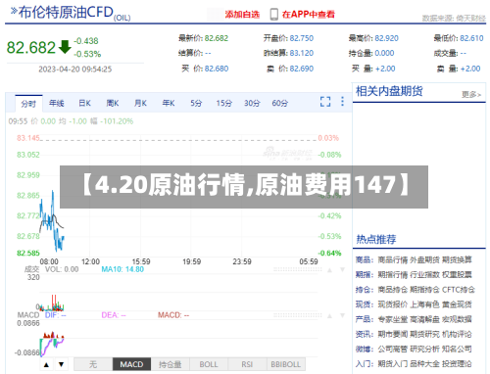Click the double chevron before 布伦特原油CFD title
This screenshot has width=490, height=374.
coord(14,11)
